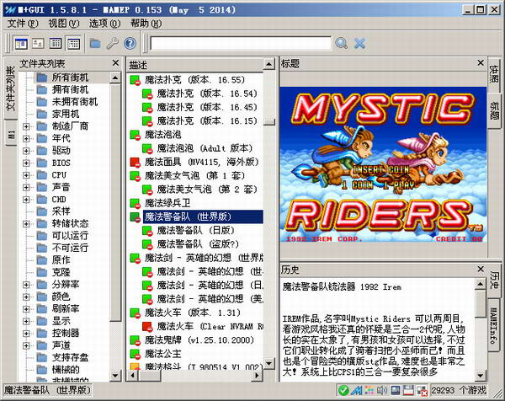The image size is (505, 401).
Task: Expand the 转储状态 folder node
Action: (26, 224)
